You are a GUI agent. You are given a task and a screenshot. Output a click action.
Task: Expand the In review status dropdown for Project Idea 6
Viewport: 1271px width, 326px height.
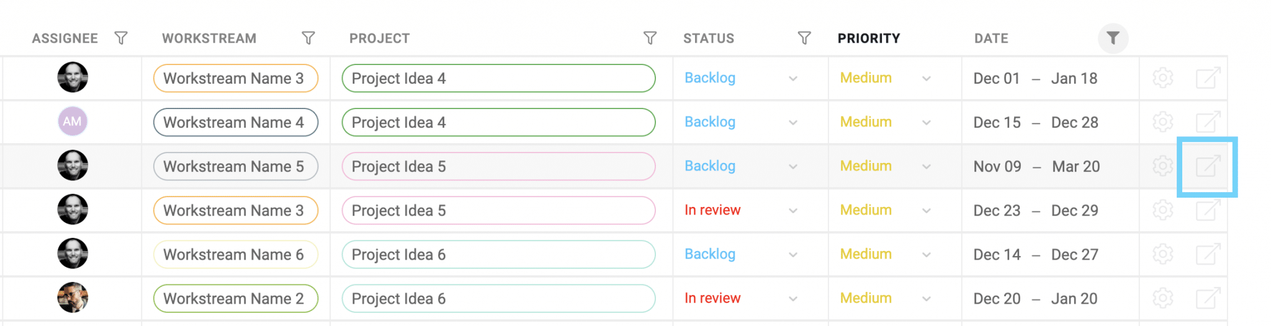[793, 299]
